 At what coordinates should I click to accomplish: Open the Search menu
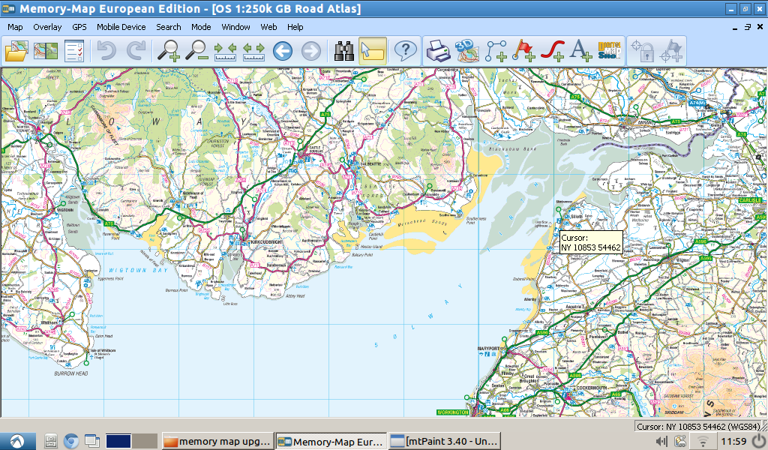coord(169,27)
